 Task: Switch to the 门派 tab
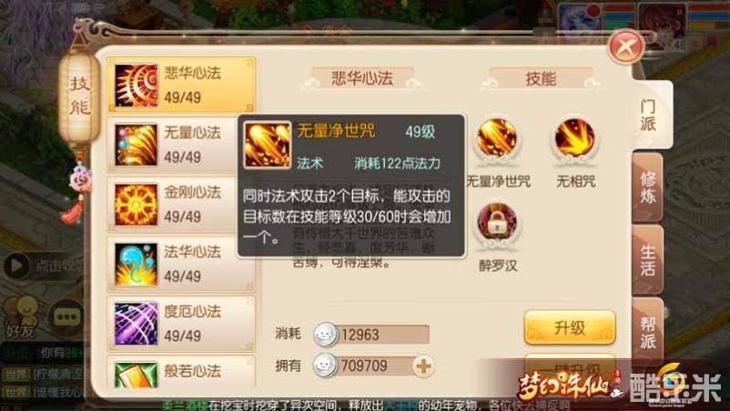(648, 115)
